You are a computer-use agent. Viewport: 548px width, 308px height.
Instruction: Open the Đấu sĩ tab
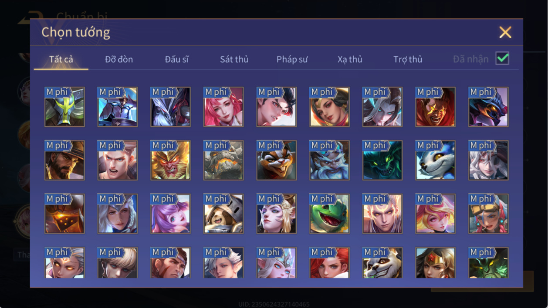tap(177, 59)
